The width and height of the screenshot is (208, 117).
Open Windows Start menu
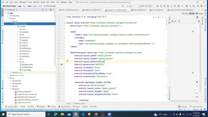coord(3,114)
